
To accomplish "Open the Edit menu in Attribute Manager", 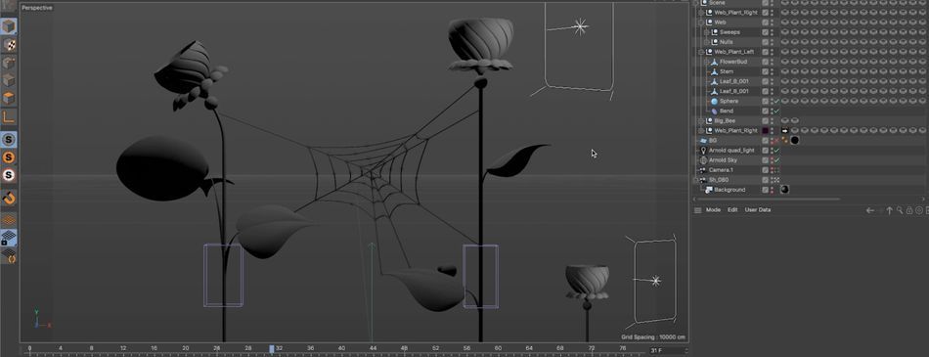I will 732,210.
